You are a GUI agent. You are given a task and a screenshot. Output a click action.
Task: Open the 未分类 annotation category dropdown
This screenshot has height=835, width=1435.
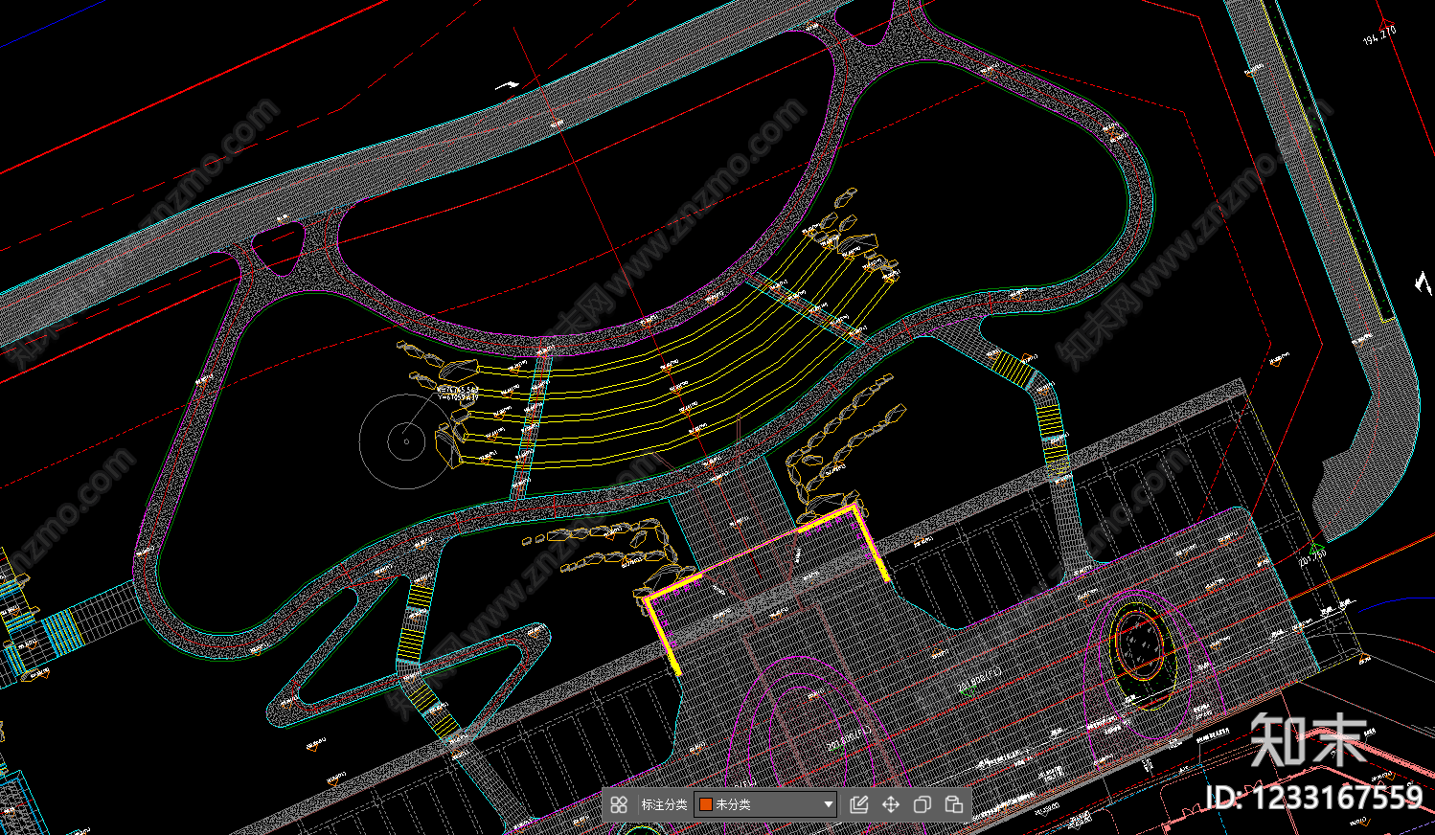click(x=765, y=804)
